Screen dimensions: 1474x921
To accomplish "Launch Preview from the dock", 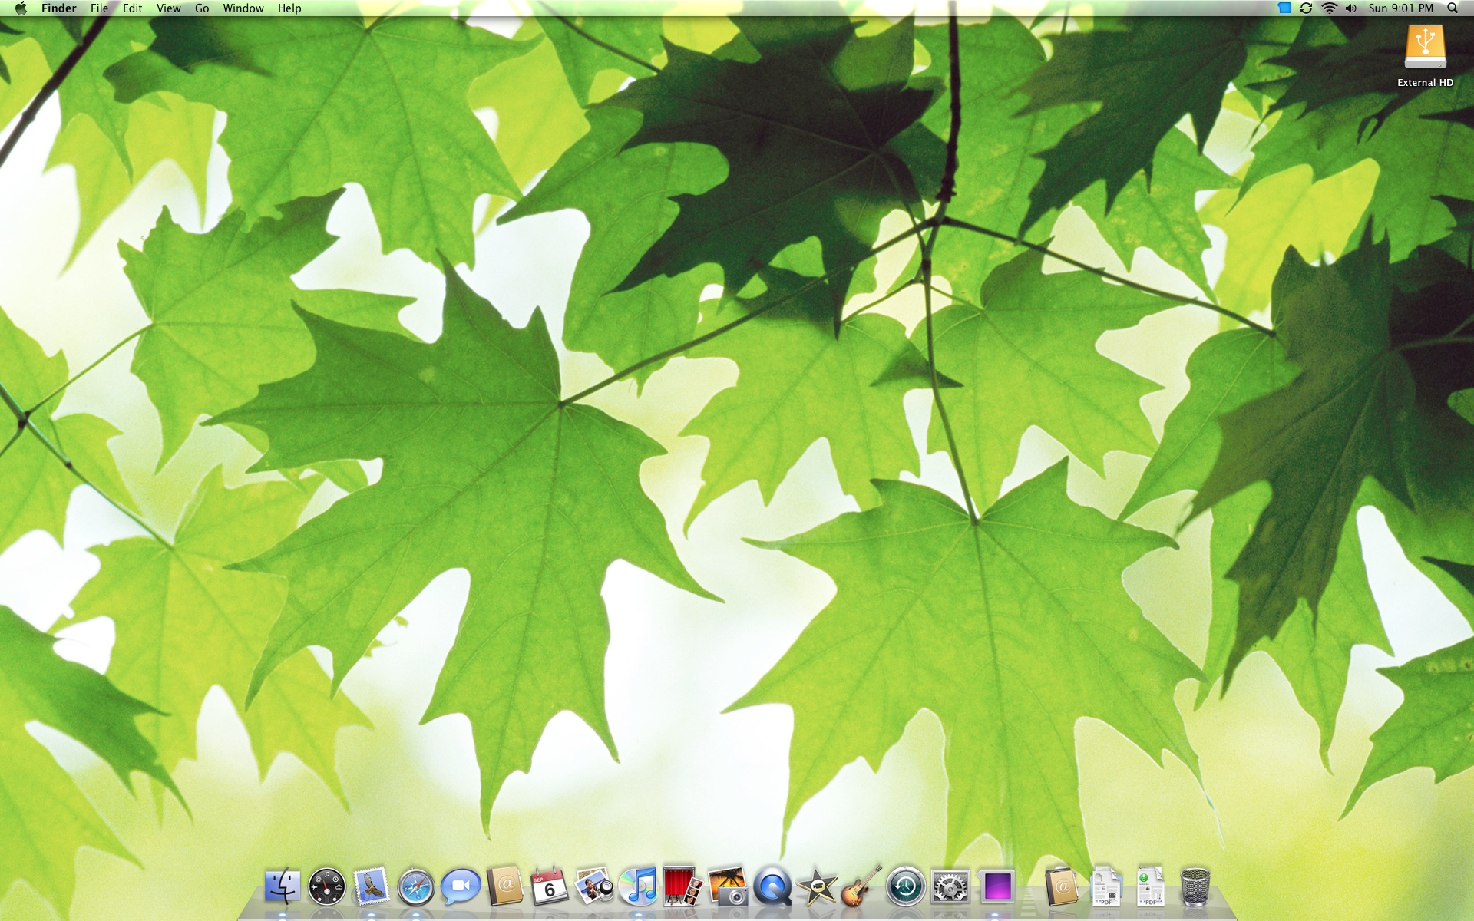I will pos(594,886).
